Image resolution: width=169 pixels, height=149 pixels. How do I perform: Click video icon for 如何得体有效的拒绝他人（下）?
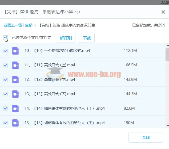tap(15, 123)
